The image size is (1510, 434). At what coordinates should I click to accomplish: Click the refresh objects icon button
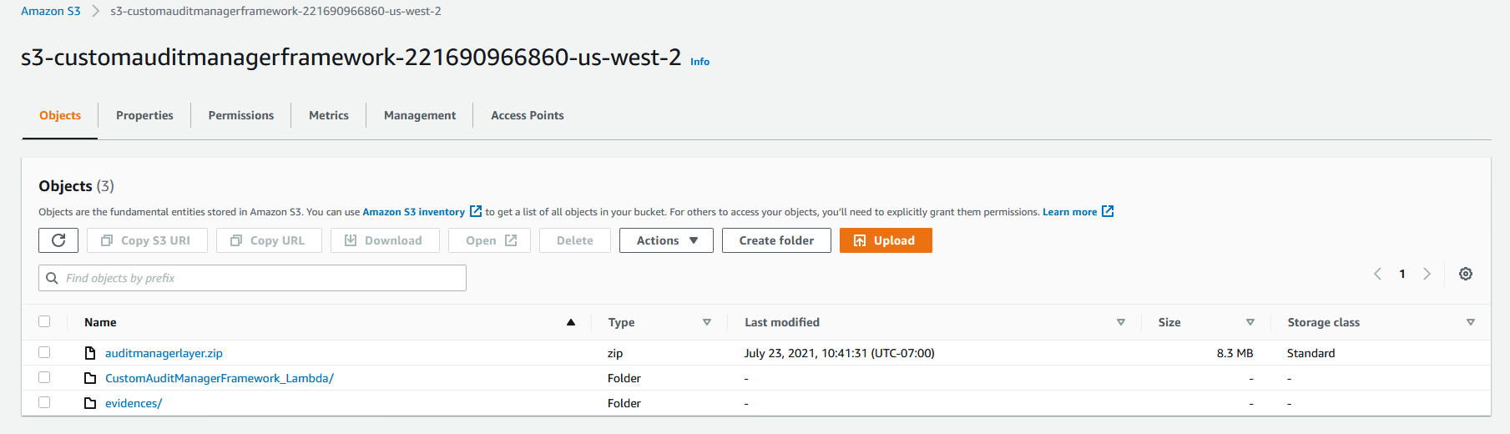point(58,240)
